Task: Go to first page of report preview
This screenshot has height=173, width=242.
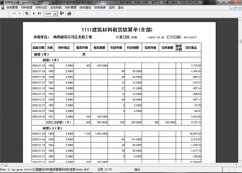Action: (14, 14)
